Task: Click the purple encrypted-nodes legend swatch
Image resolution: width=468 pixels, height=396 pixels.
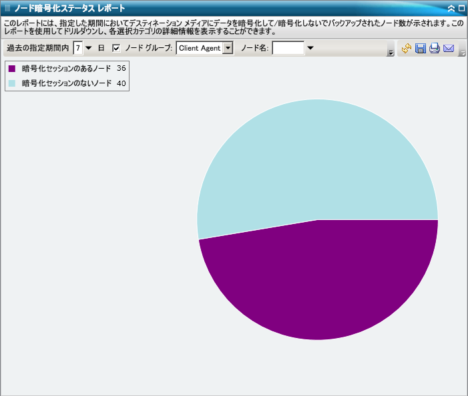Action: pyautogui.click(x=12, y=69)
